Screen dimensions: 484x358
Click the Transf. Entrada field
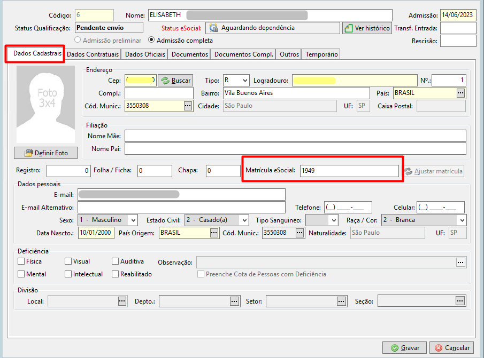point(458,28)
